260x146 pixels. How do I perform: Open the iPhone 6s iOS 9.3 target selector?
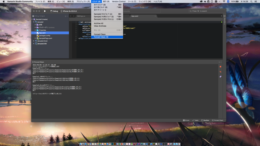pyautogui.click(x=69, y=11)
